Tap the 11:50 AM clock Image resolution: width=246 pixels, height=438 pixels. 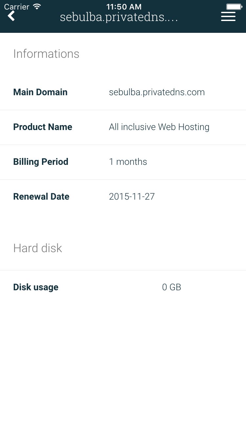coord(124,7)
